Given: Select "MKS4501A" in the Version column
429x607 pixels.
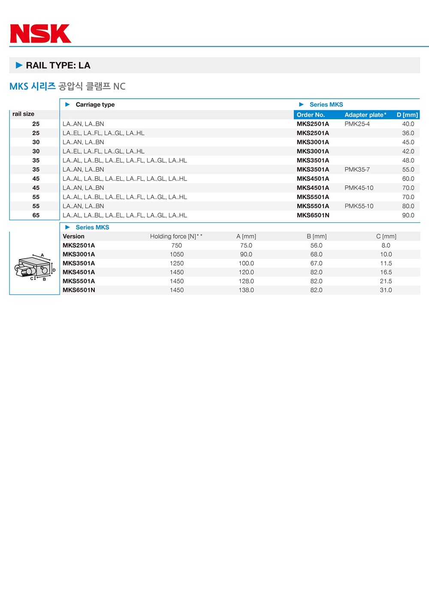Looking at the screenshot, I should pyautogui.click(x=79, y=272).
